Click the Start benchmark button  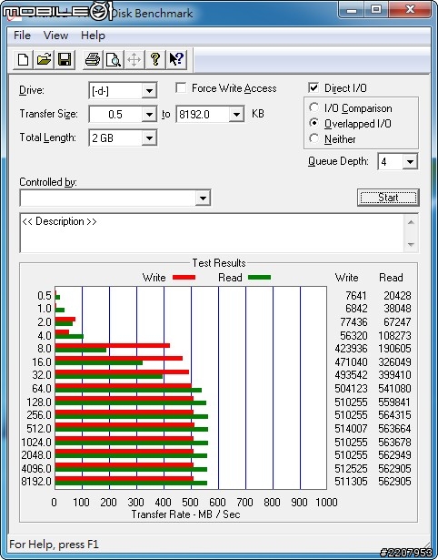click(388, 198)
